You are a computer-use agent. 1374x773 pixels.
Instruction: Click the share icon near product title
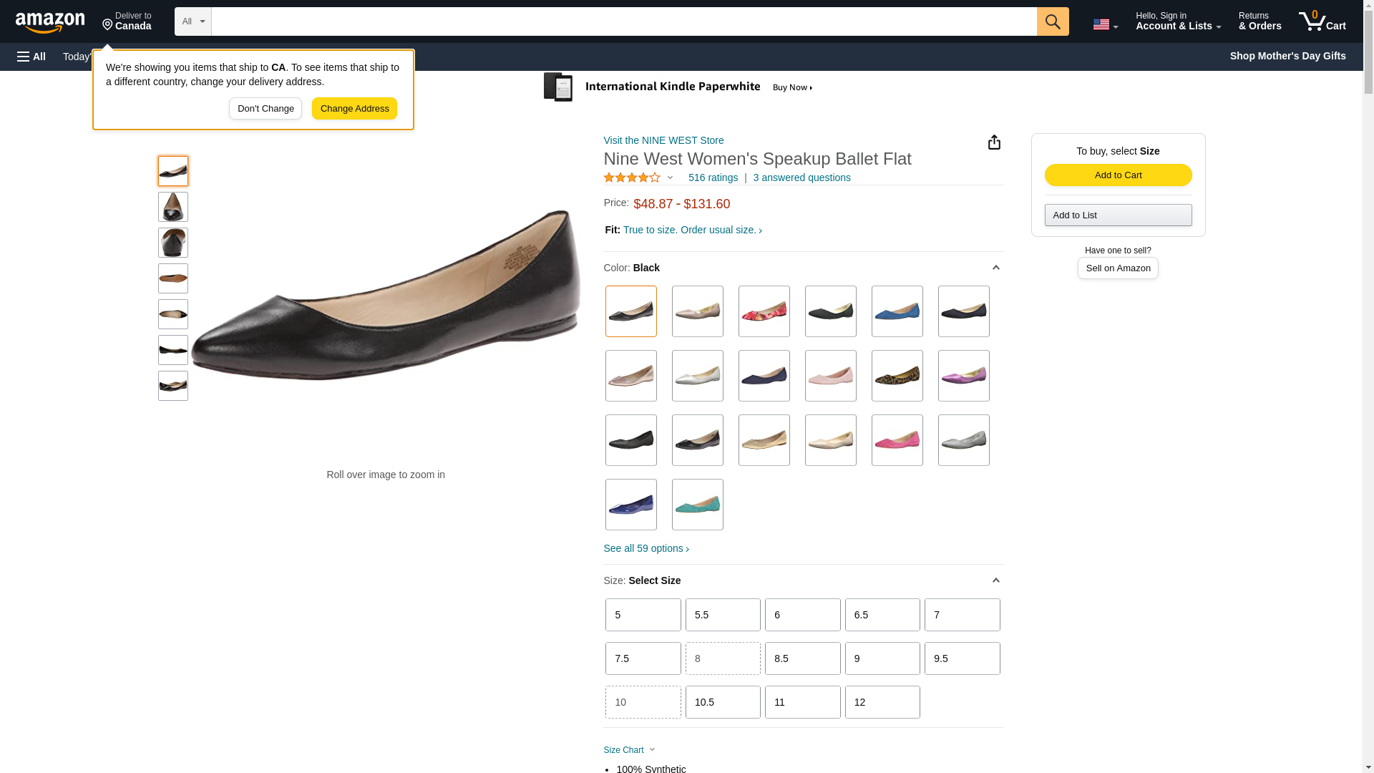[x=993, y=142]
